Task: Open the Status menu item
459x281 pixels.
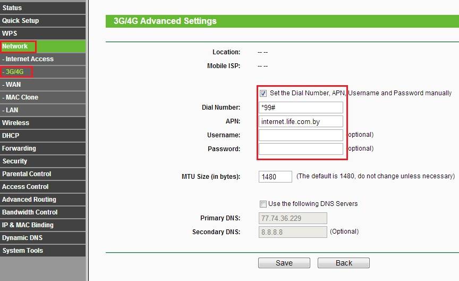Action: 42,8
